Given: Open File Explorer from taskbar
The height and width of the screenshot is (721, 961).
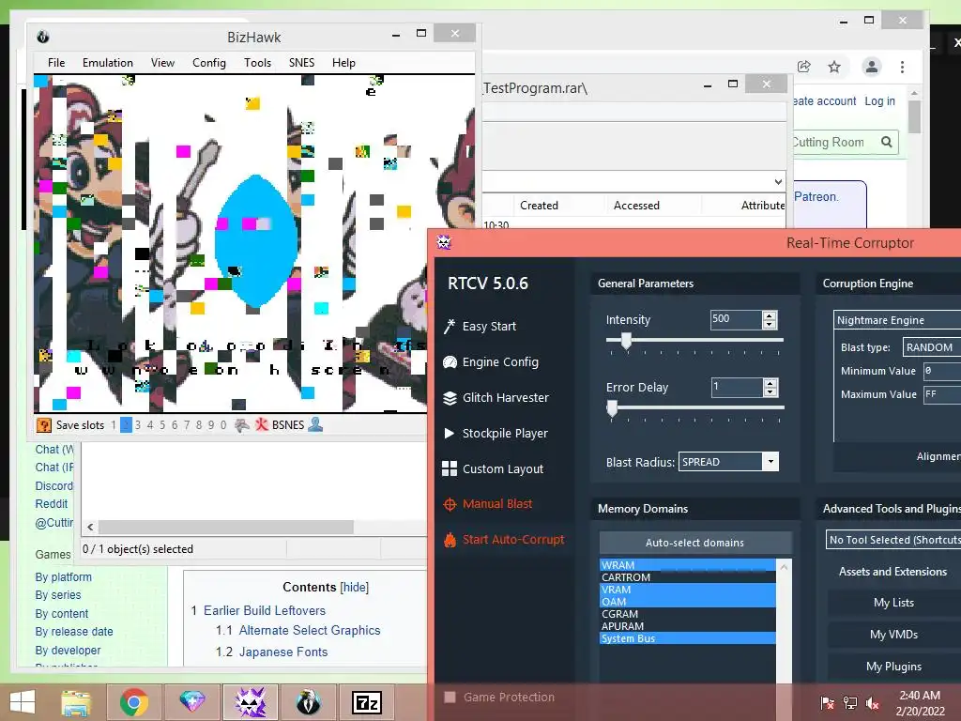Looking at the screenshot, I should tap(76, 702).
